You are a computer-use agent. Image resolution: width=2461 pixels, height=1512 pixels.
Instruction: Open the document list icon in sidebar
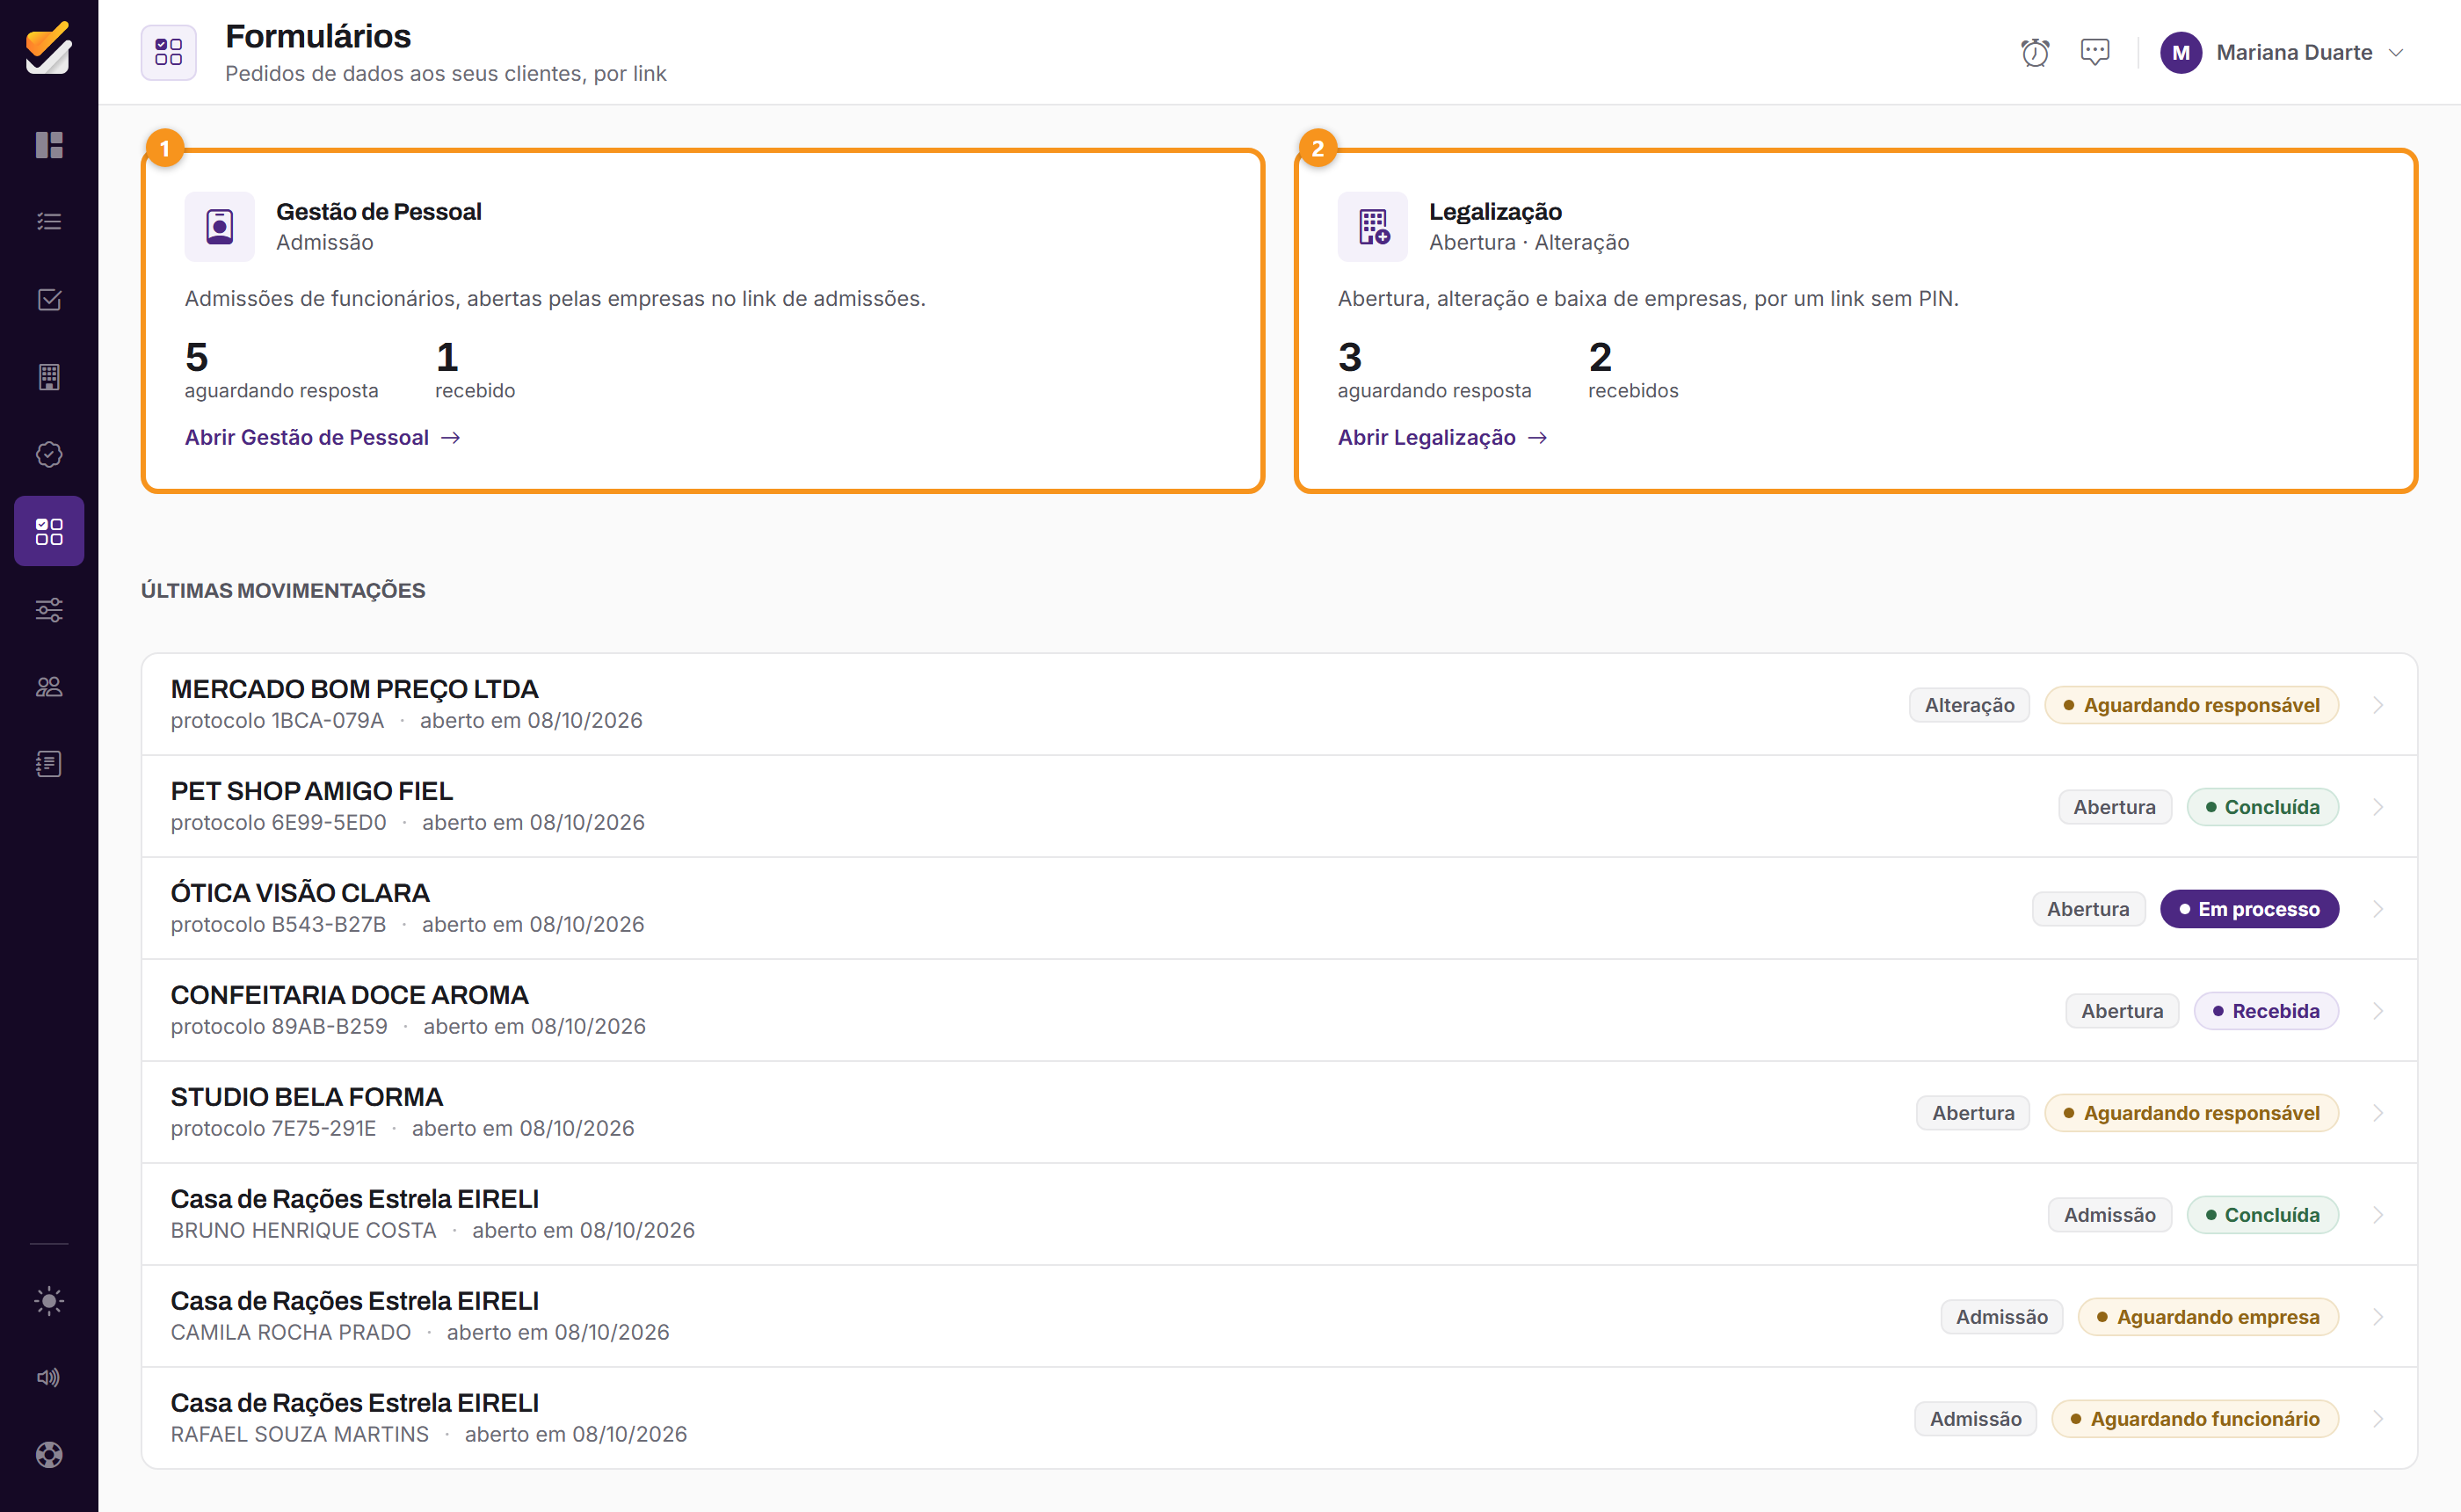tap(49, 764)
